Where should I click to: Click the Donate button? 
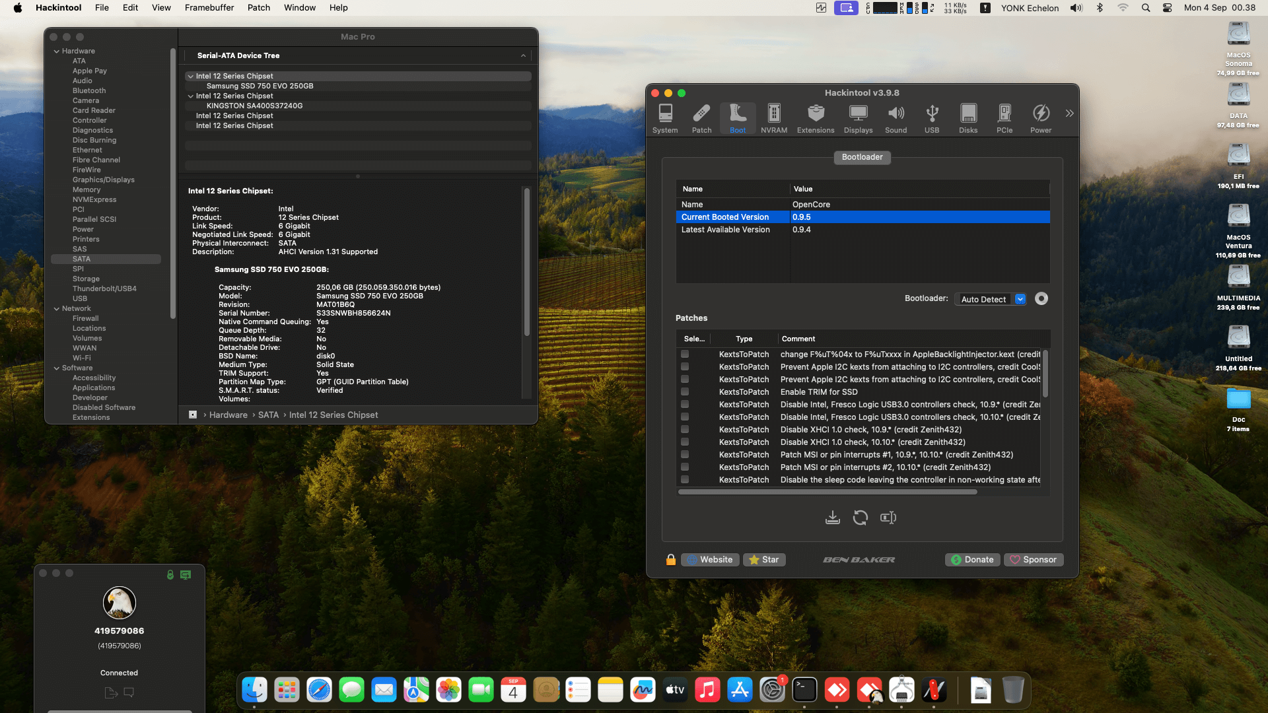pyautogui.click(x=972, y=560)
